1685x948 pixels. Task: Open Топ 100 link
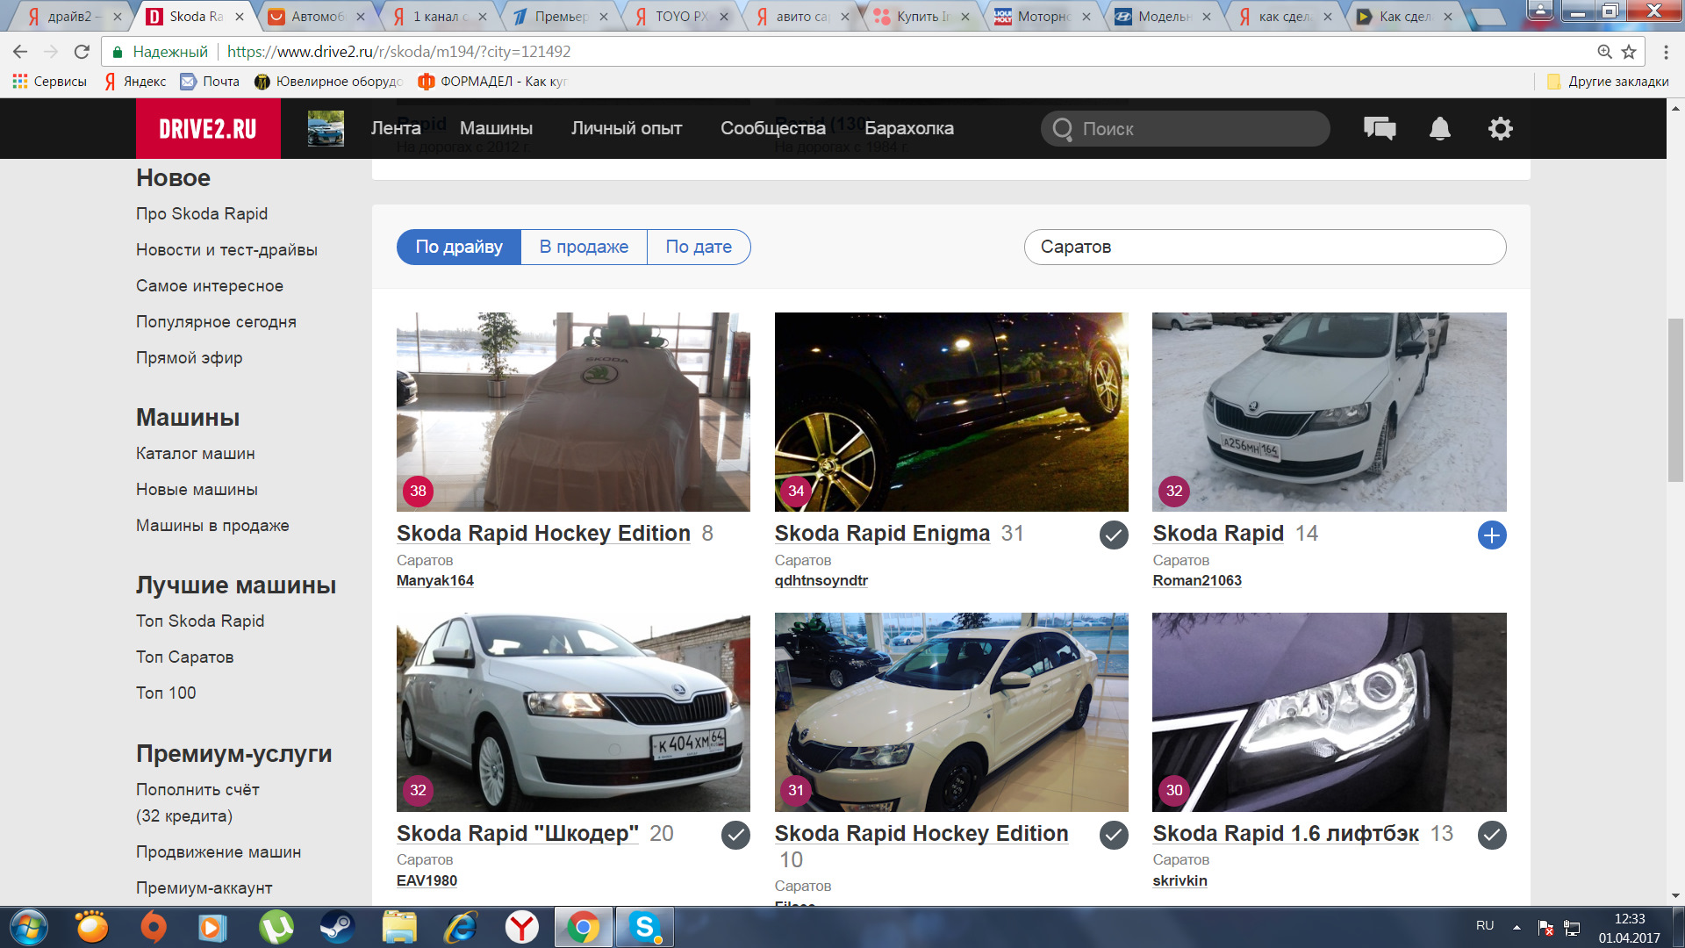[166, 693]
